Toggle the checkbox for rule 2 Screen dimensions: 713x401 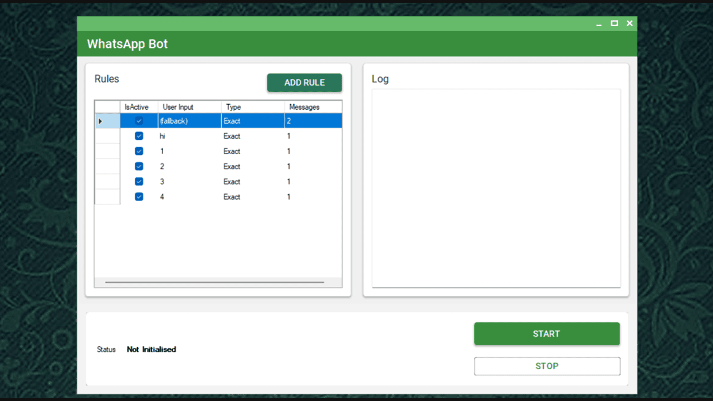139,166
